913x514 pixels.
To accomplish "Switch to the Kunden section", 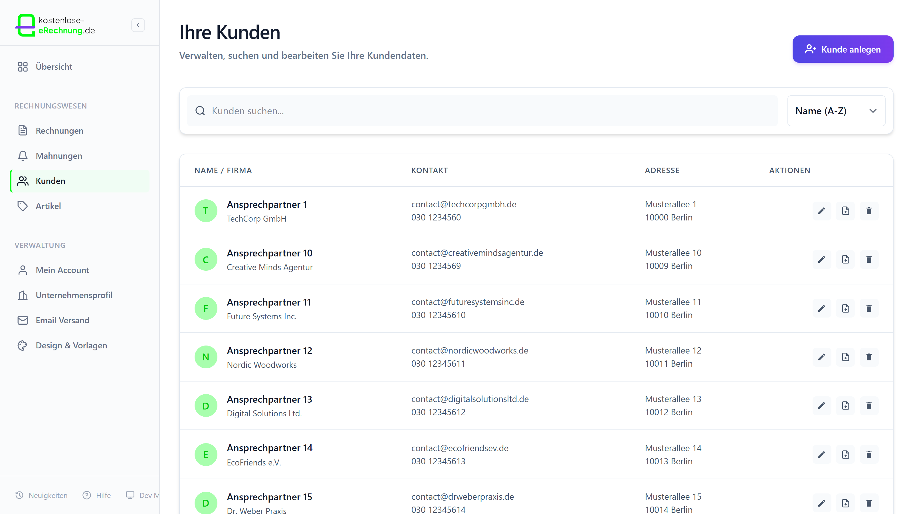I will click(50, 180).
